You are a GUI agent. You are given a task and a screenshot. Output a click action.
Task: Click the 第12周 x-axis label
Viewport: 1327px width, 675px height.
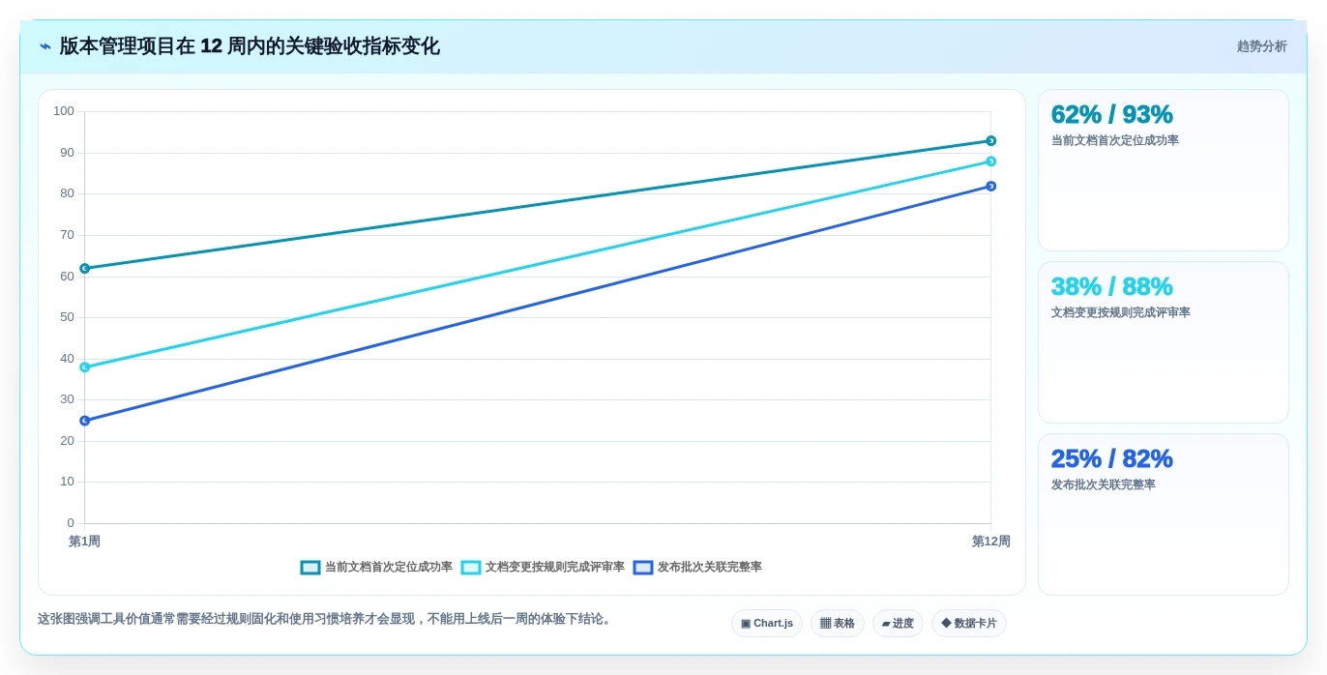990,542
